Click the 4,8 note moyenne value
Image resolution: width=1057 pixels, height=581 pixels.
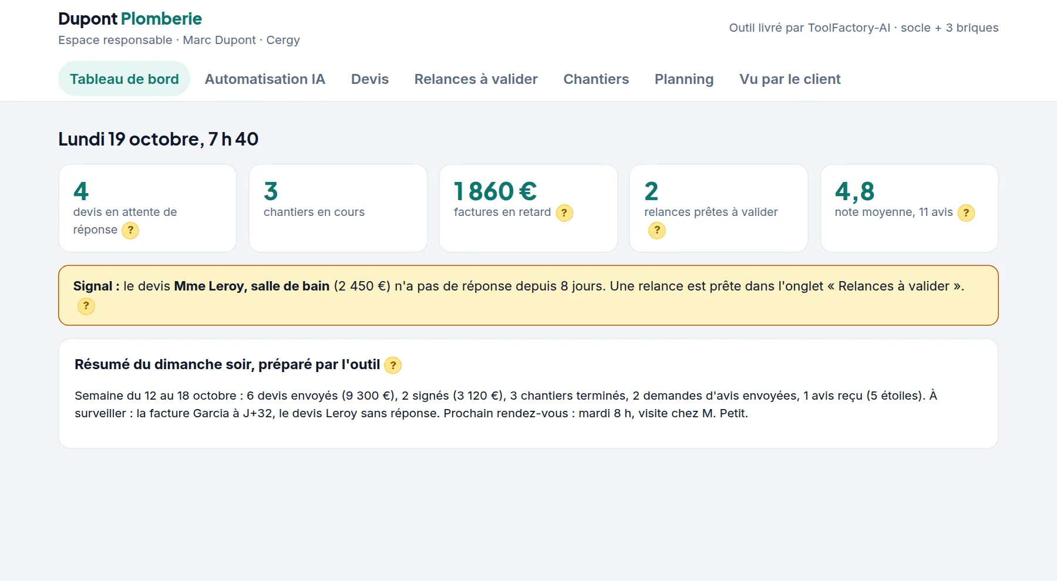point(854,191)
